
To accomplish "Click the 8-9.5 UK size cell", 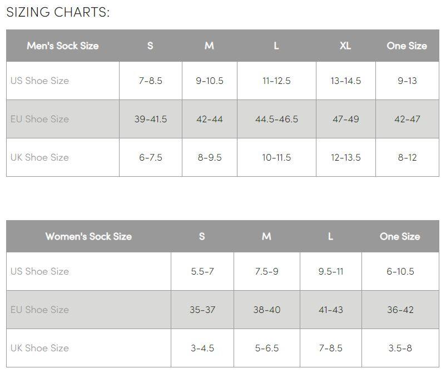I will tap(209, 157).
